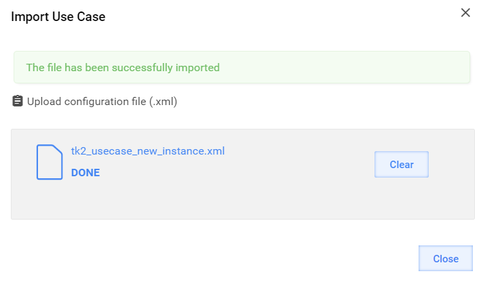481x282 pixels.
Task: Click the word "successfully" in the alert
Action: click(142, 68)
